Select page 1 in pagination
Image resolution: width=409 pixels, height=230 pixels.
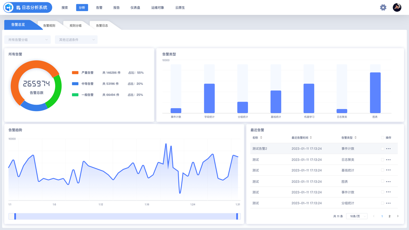pyautogui.click(x=382, y=216)
